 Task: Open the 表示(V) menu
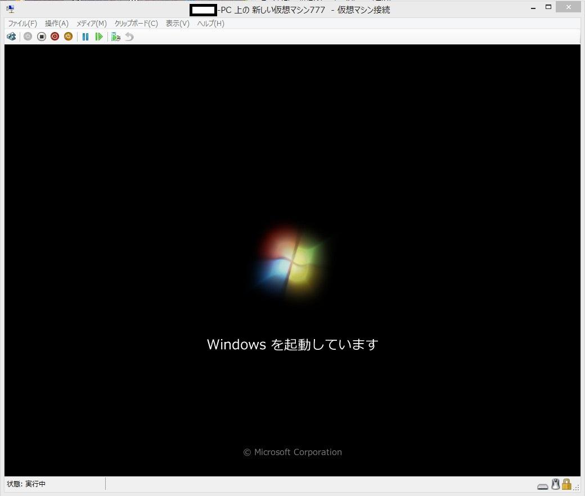[178, 24]
